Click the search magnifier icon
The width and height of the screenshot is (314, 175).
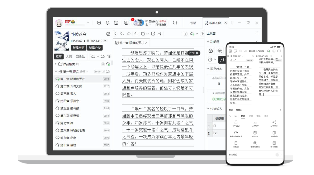[175, 23]
